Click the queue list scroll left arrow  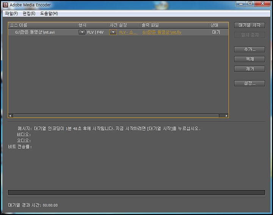pos(11,115)
